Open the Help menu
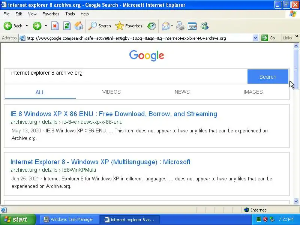Viewport: 300px width, 225px height. click(85, 14)
